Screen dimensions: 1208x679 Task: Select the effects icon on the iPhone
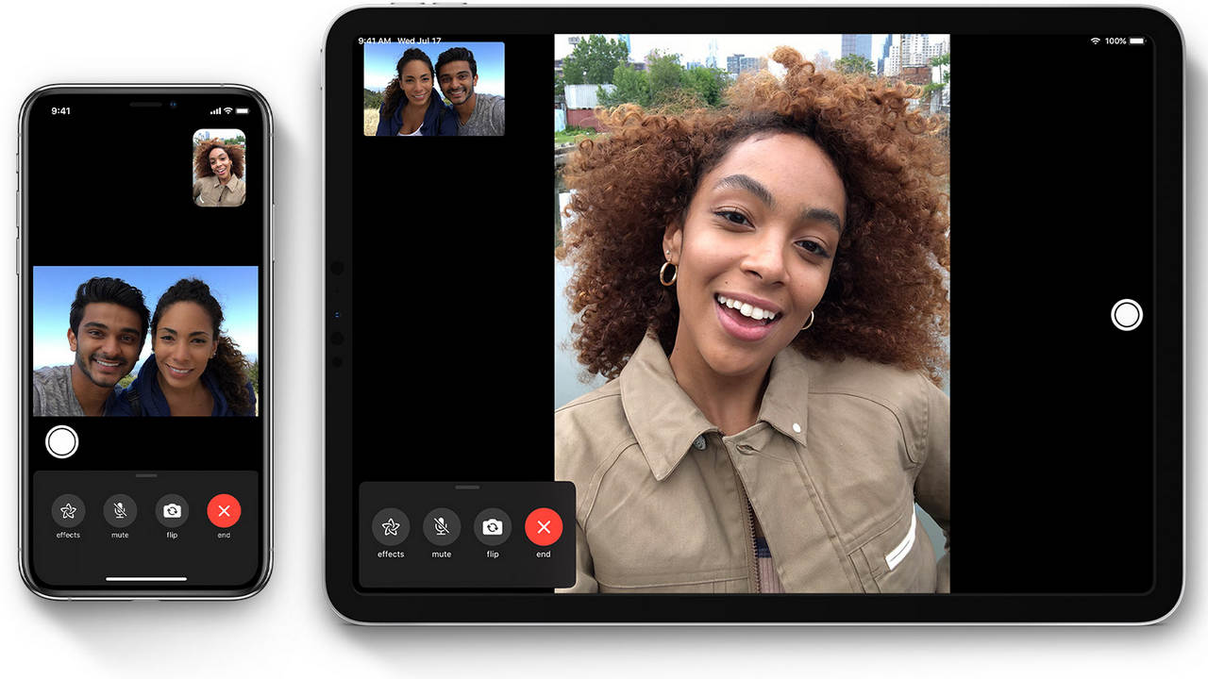67,510
